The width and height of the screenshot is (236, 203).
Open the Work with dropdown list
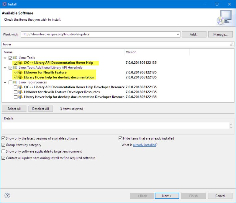coord(178,34)
